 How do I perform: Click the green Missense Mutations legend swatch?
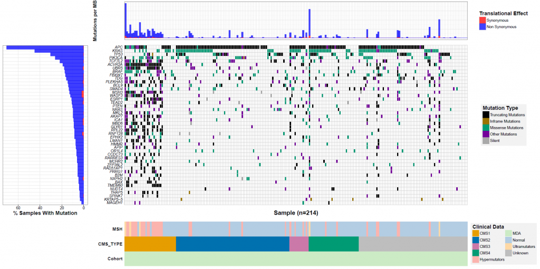coord(486,128)
